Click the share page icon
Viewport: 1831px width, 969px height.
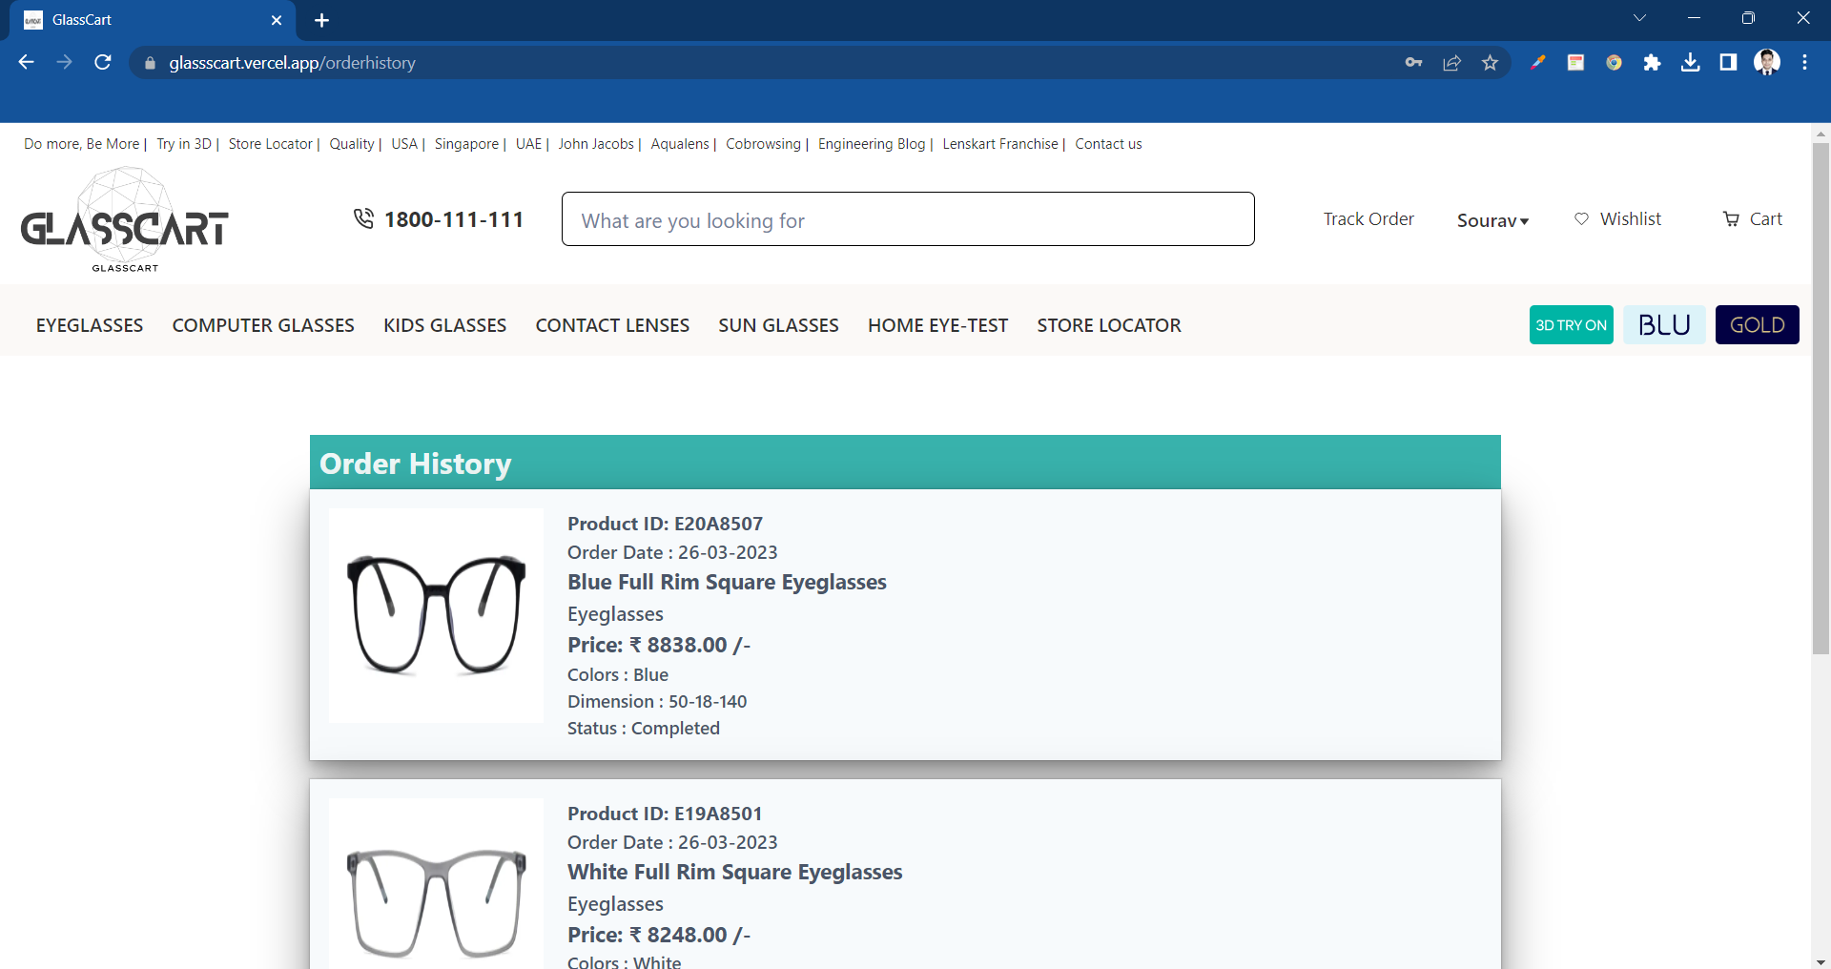[x=1451, y=63]
